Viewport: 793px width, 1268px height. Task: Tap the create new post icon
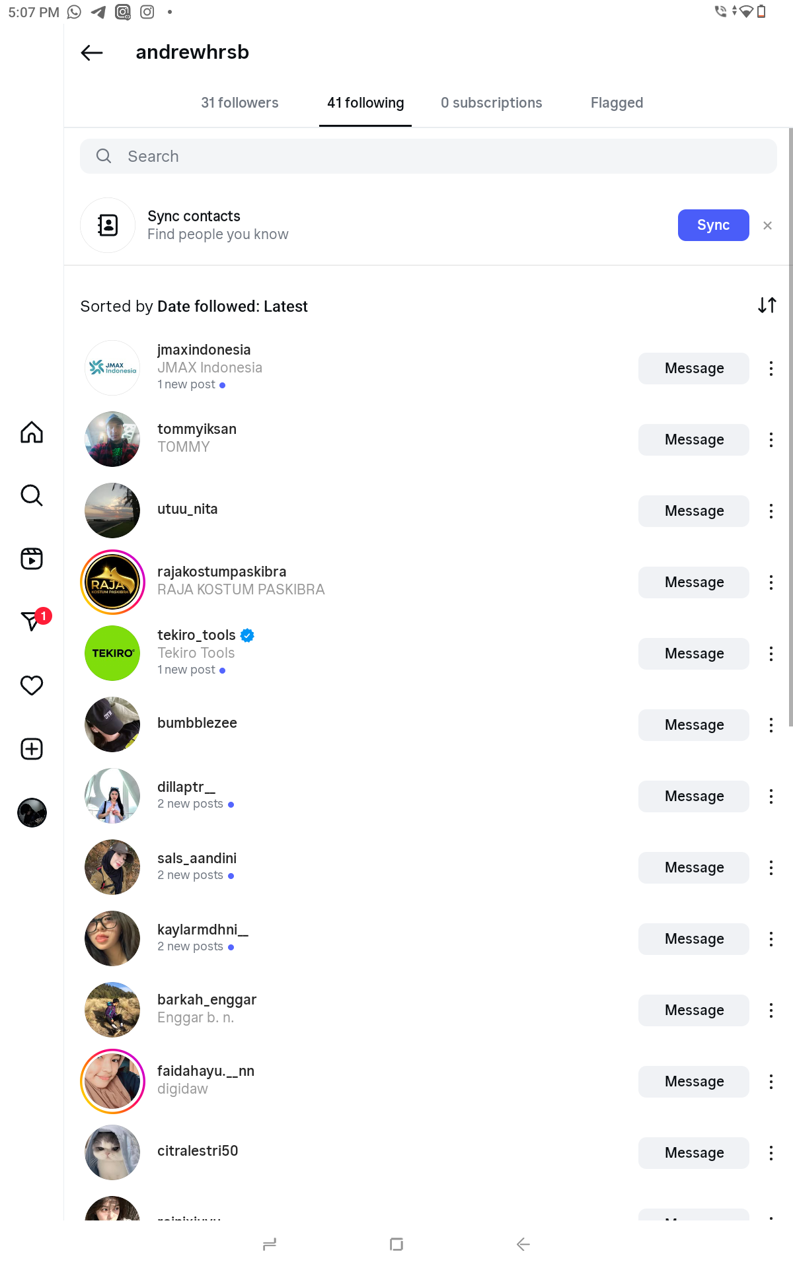pyautogui.click(x=32, y=749)
